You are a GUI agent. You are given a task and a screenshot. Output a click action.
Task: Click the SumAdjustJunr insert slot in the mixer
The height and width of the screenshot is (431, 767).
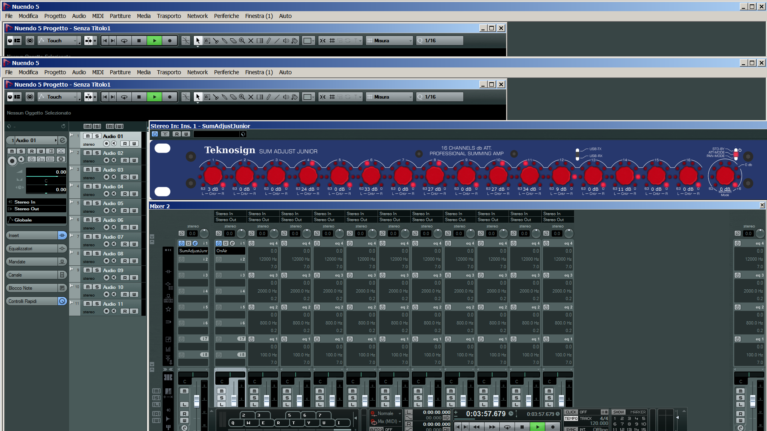tap(193, 251)
